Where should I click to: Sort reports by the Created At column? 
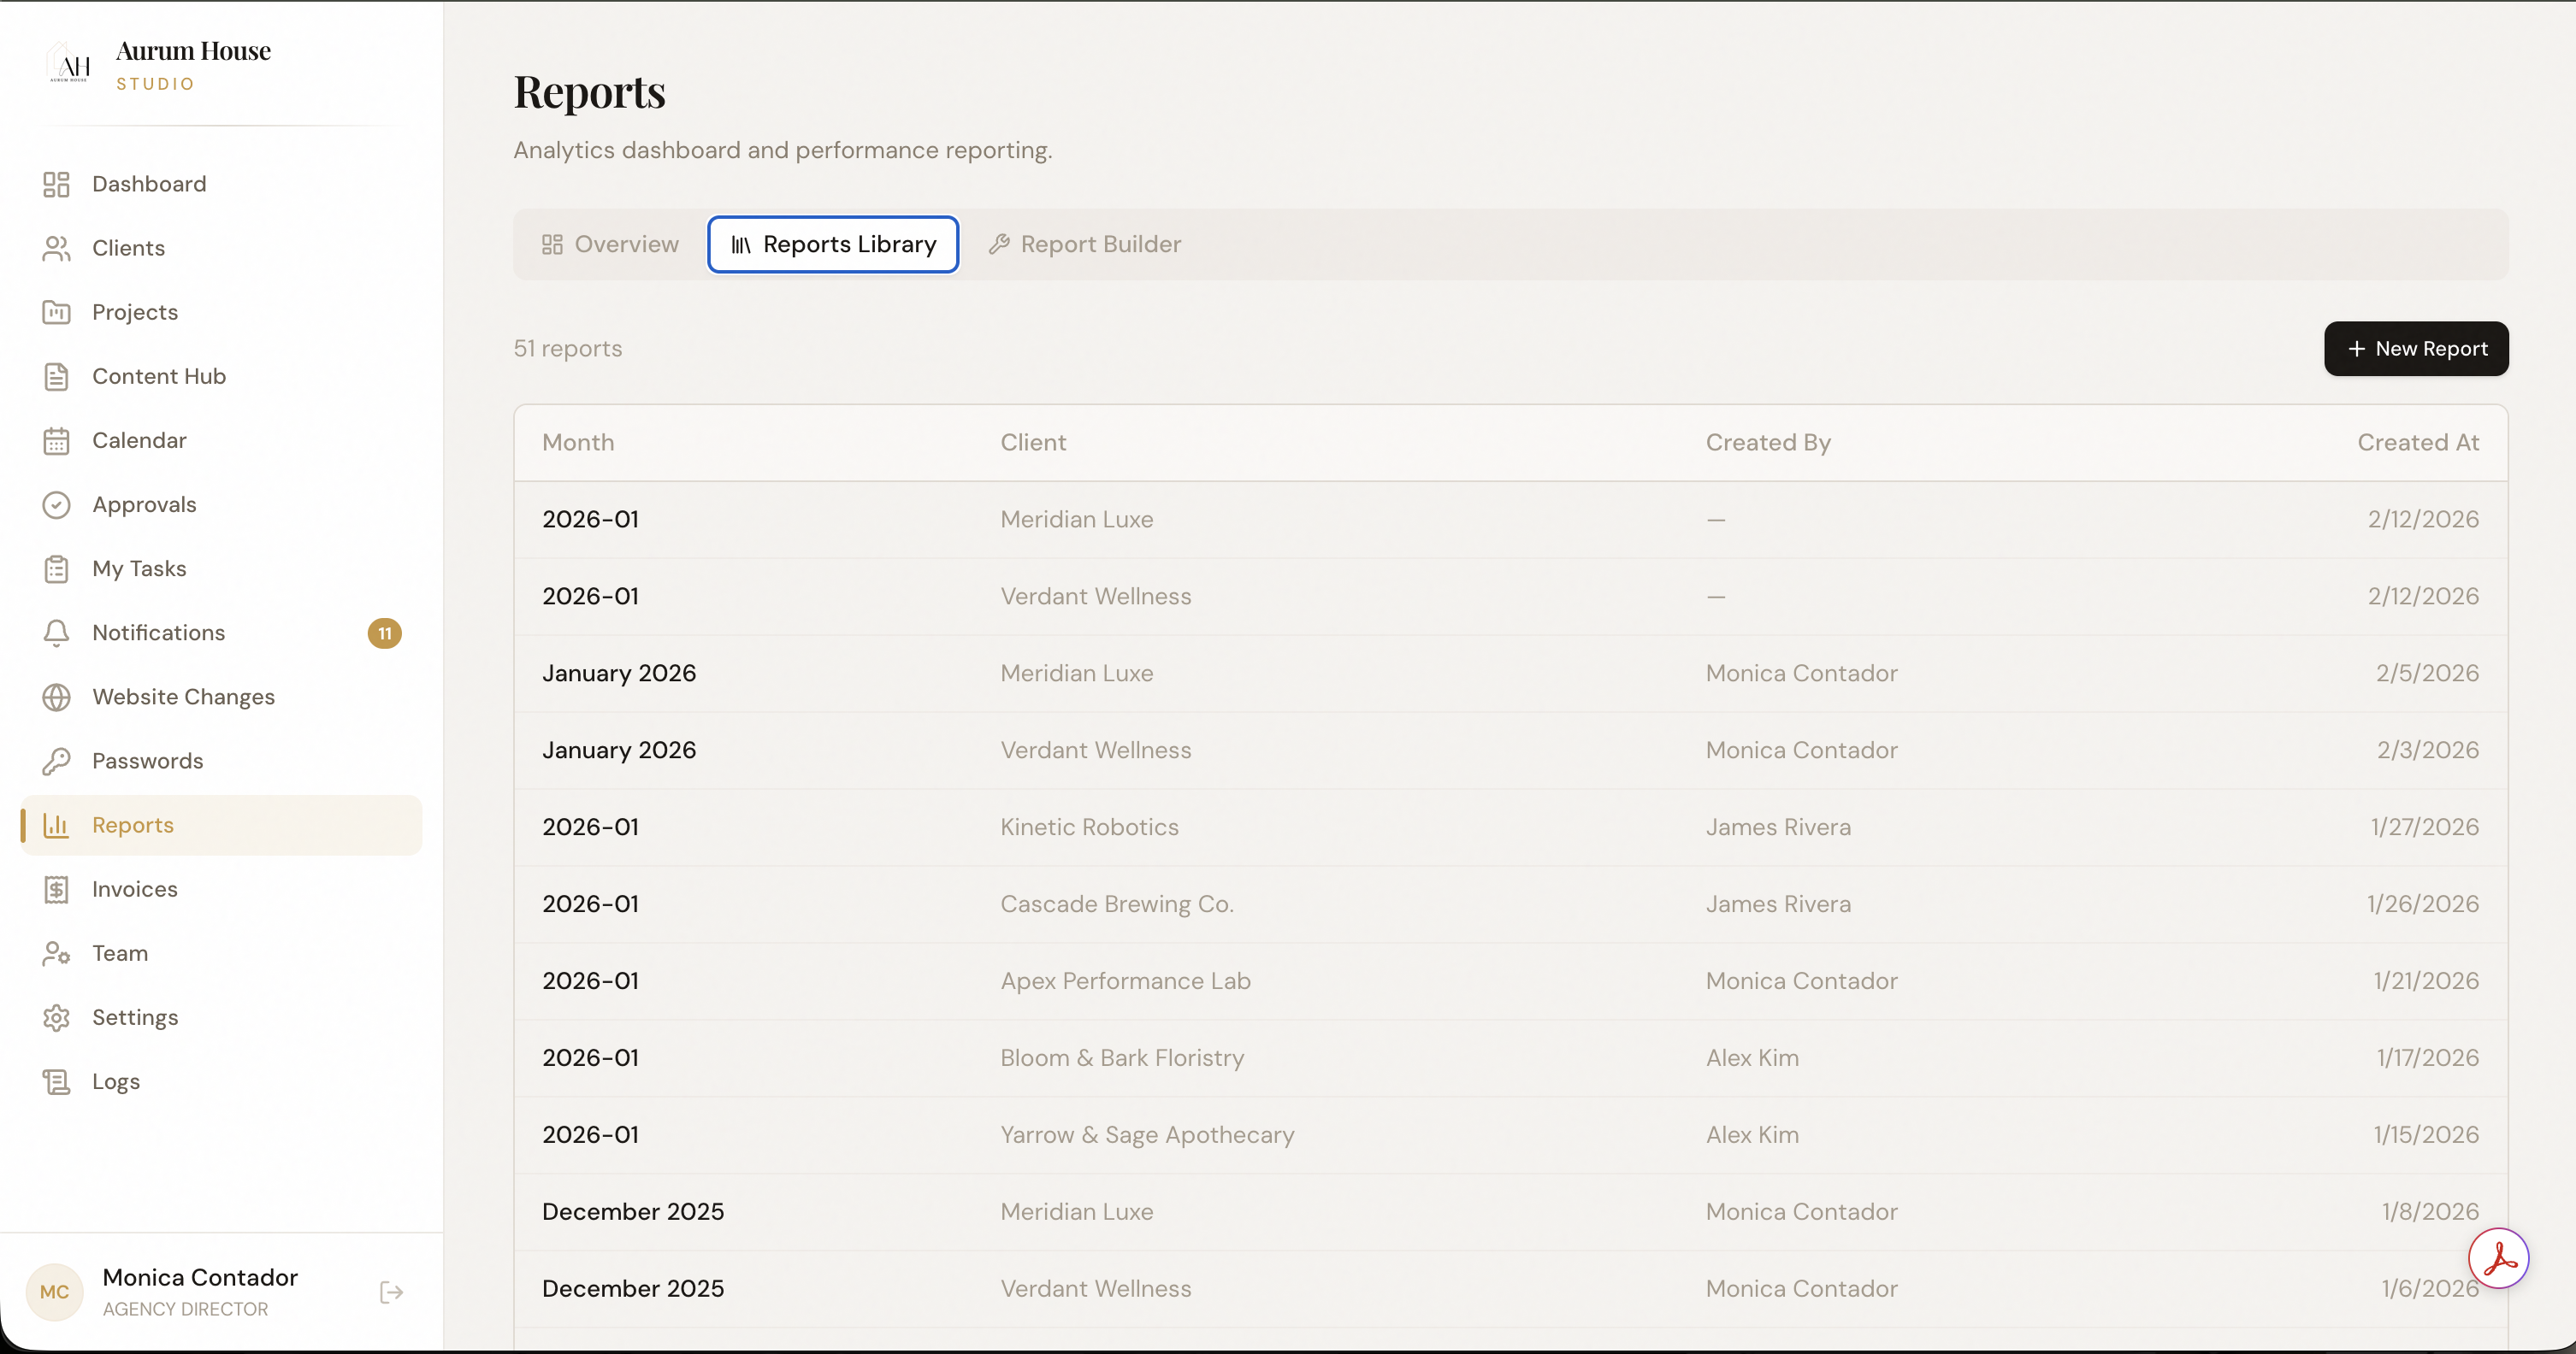click(2419, 442)
